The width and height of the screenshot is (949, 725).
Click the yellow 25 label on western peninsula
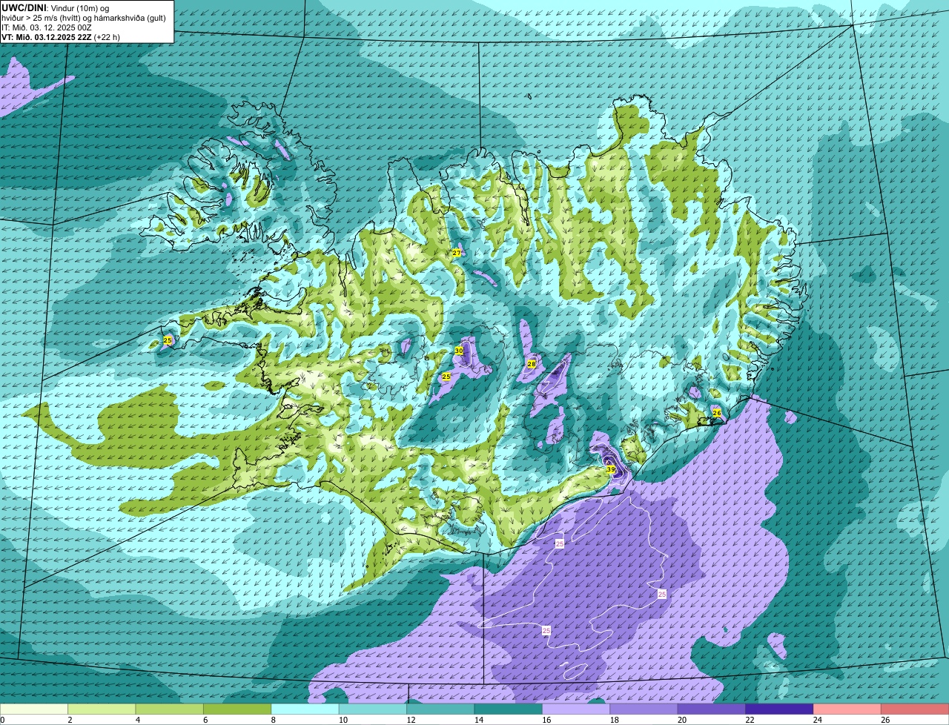[x=168, y=340]
